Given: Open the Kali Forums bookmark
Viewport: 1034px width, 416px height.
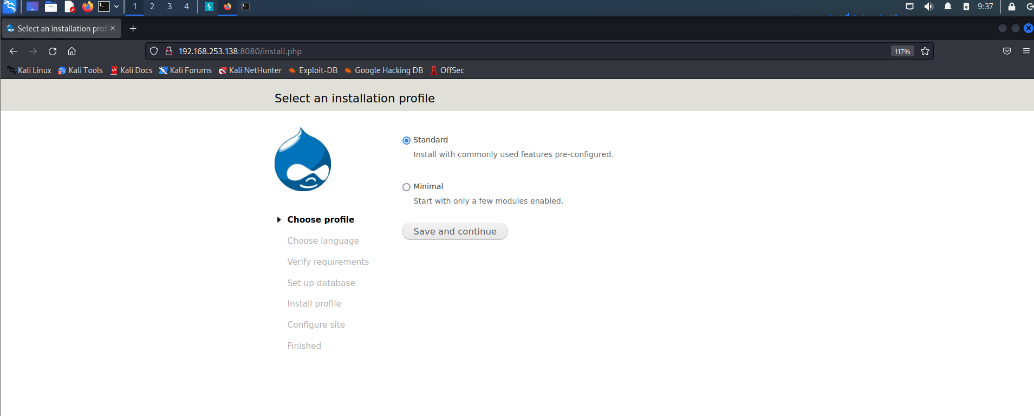Looking at the screenshot, I should (185, 70).
